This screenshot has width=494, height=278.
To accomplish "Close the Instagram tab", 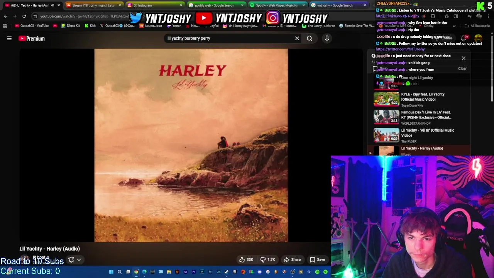I will click(181, 5).
